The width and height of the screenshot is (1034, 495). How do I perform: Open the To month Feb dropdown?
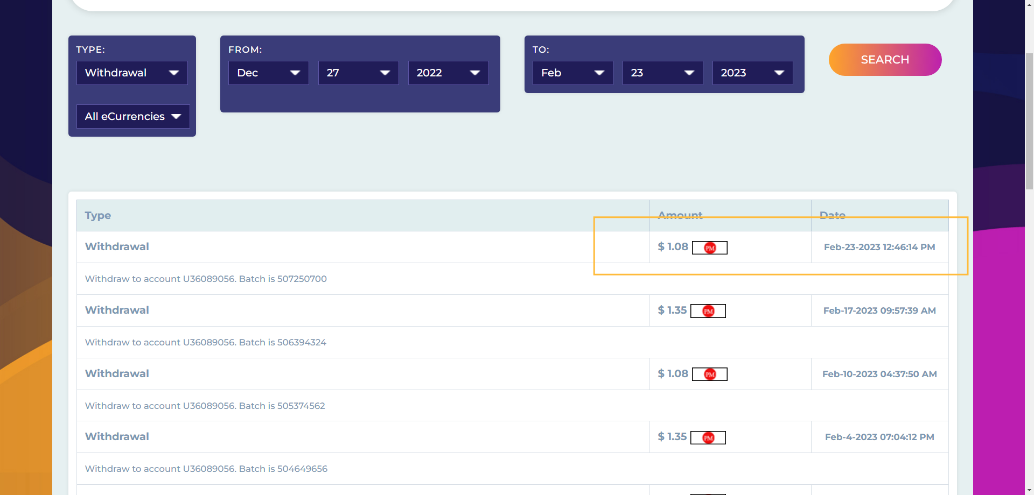point(572,73)
